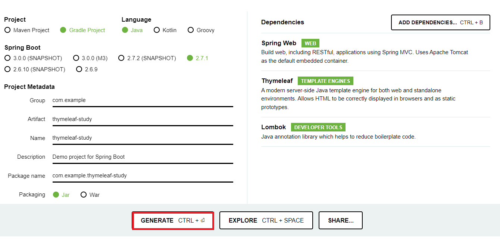The height and width of the screenshot is (239, 500).
Task: Pick Groovy language option
Action: coord(201,30)
